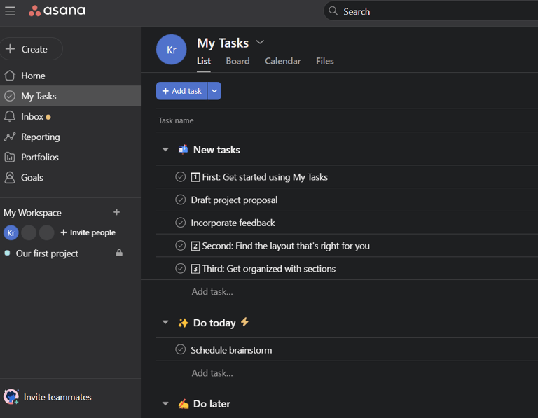Image resolution: width=538 pixels, height=418 pixels.
Task: Click the My Tasks checkmark sidebar icon
Action: coord(10,96)
